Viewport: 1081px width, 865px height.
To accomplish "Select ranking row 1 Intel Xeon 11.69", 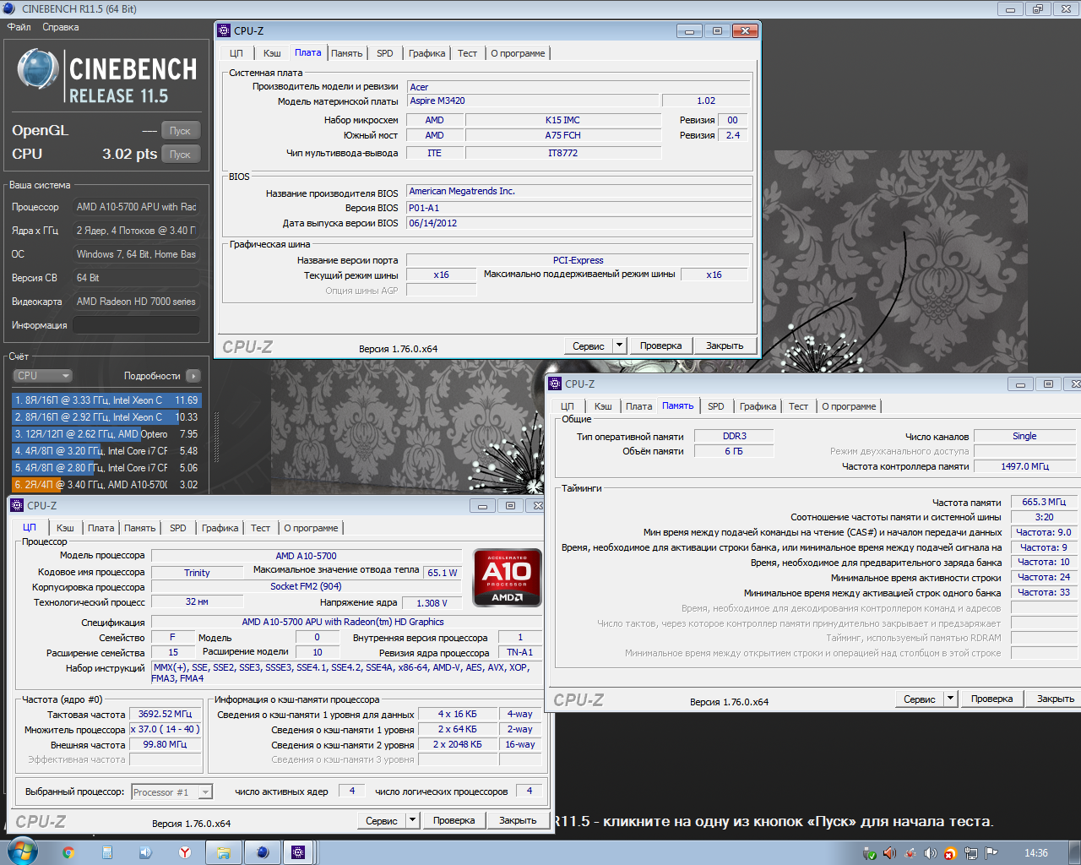I will [x=106, y=400].
